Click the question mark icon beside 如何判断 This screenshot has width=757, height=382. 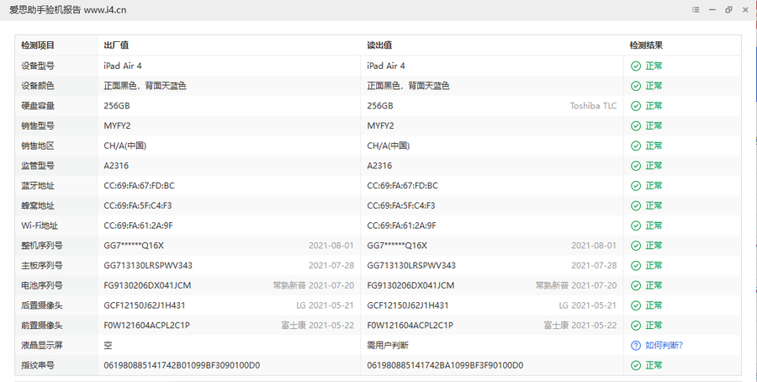coord(636,345)
